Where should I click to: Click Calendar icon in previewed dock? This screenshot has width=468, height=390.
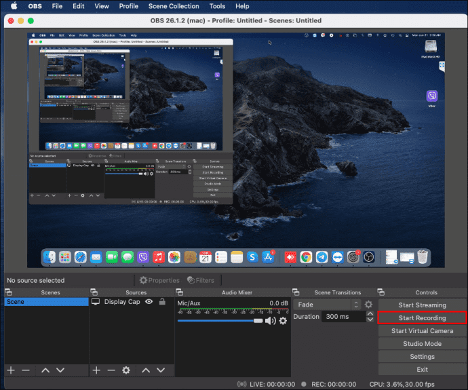click(206, 257)
